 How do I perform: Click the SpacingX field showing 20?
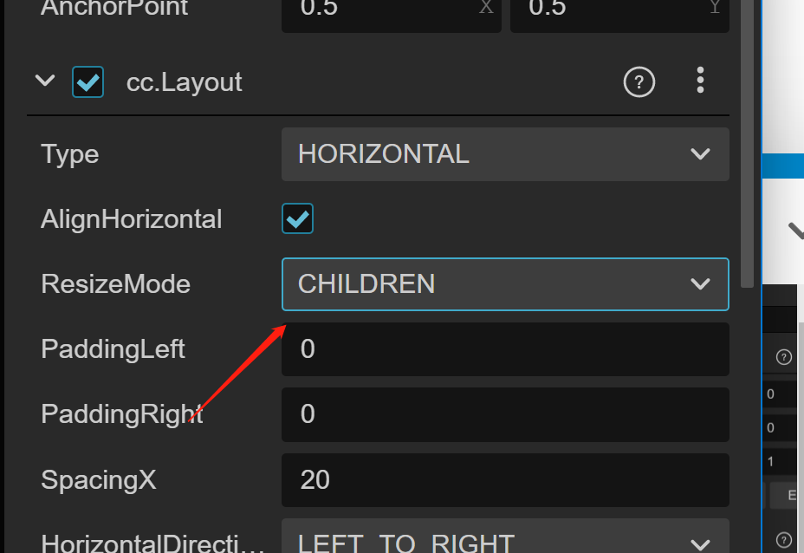coord(504,479)
